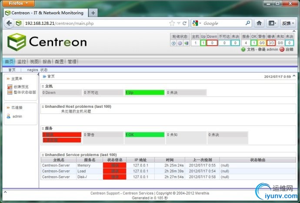
Task: Click the Merethis footer link
Action: coord(202,193)
